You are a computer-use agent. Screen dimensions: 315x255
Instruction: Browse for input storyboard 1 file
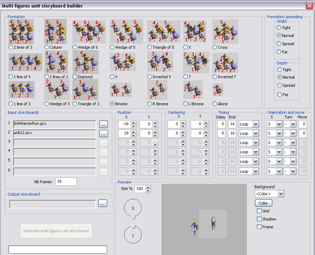coord(104,124)
